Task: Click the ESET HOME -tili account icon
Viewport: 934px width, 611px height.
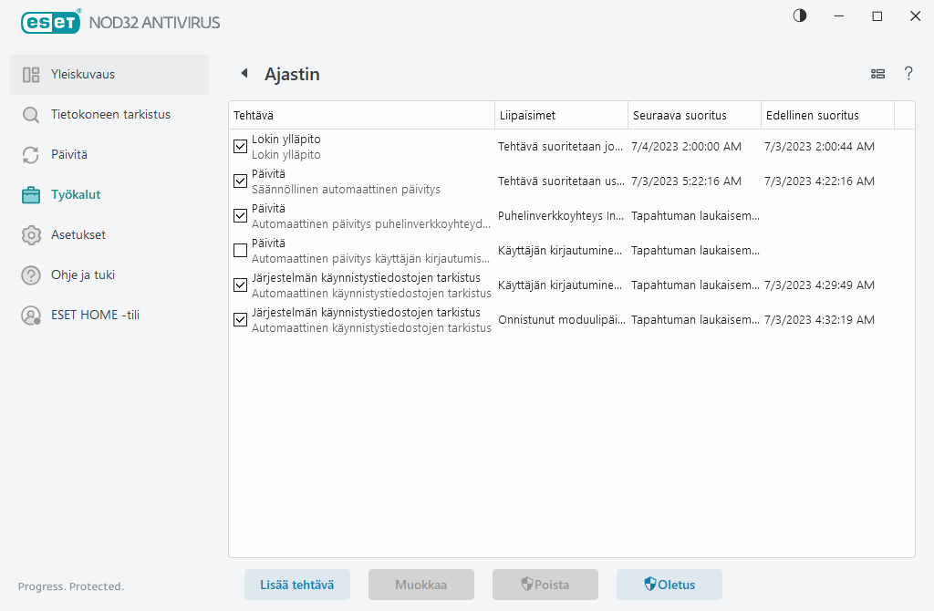Action: [x=31, y=316]
